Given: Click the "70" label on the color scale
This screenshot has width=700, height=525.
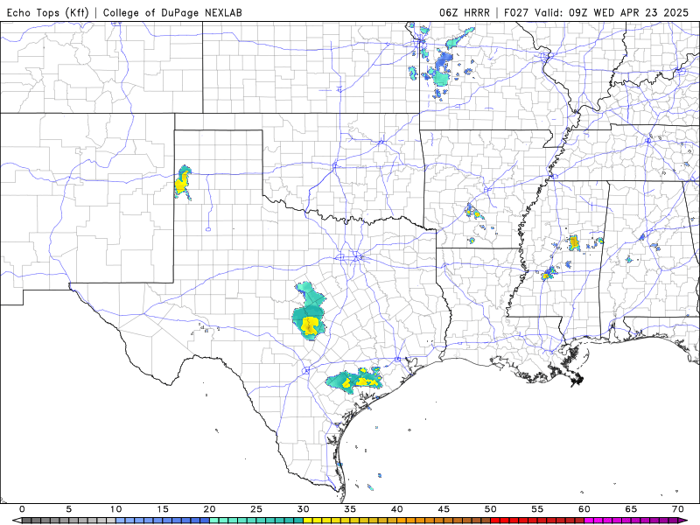Looking at the screenshot, I should (677, 509).
